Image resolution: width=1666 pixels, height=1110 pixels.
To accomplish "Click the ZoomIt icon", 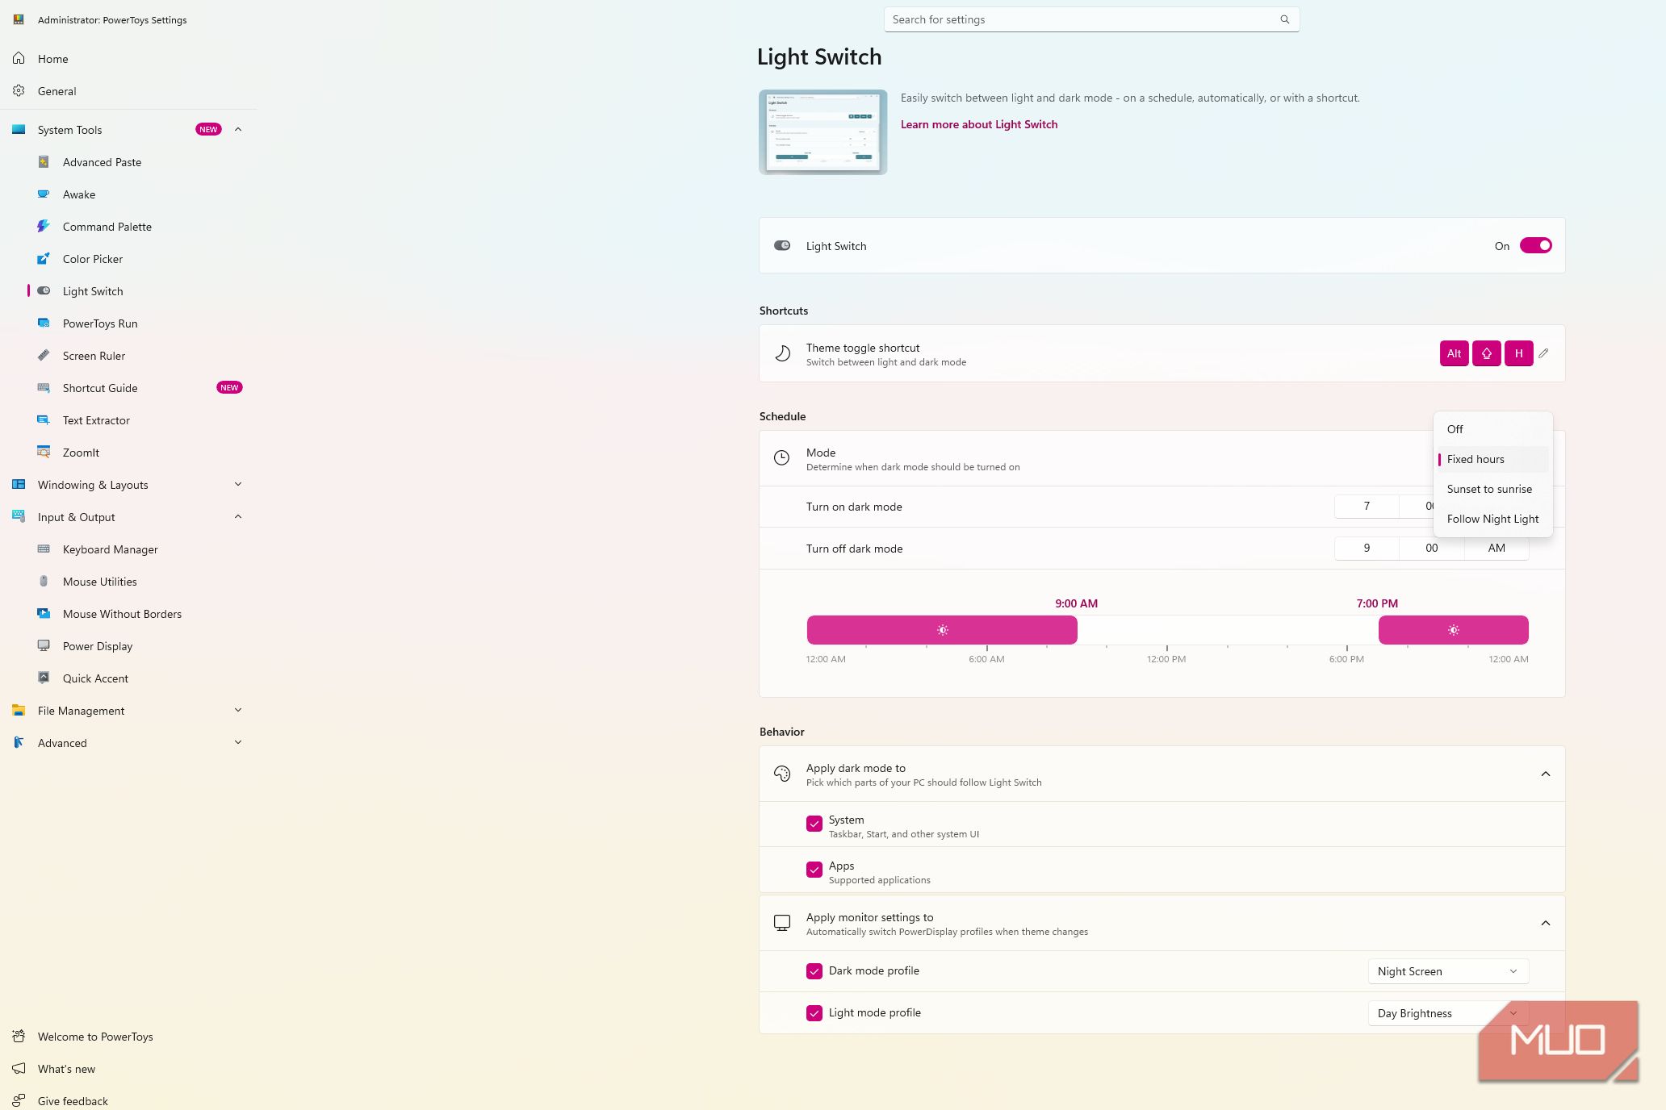I will 44,453.
